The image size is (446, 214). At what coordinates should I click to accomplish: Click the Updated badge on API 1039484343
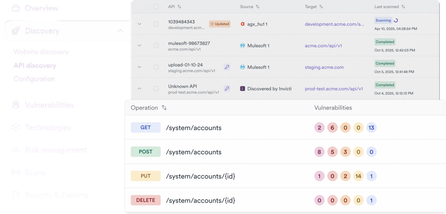(x=220, y=24)
